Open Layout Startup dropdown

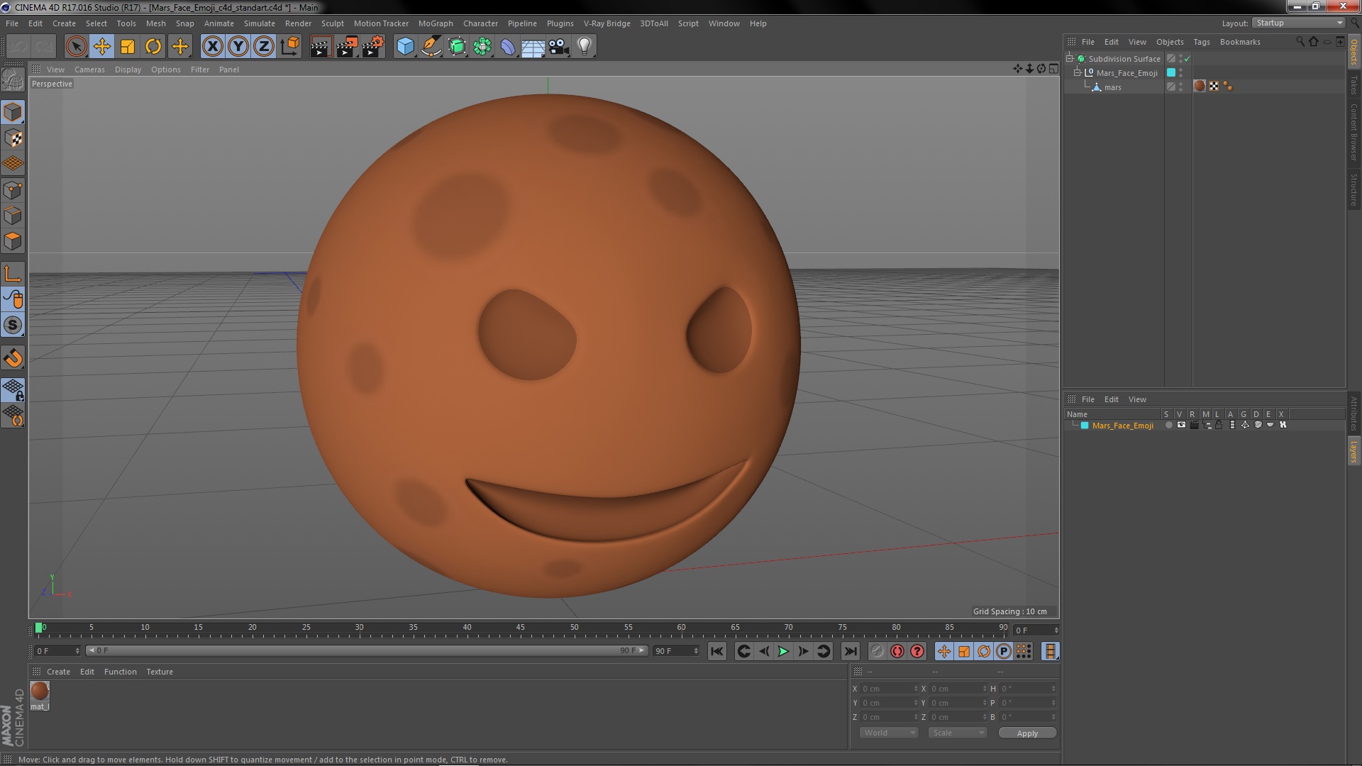tap(1298, 23)
